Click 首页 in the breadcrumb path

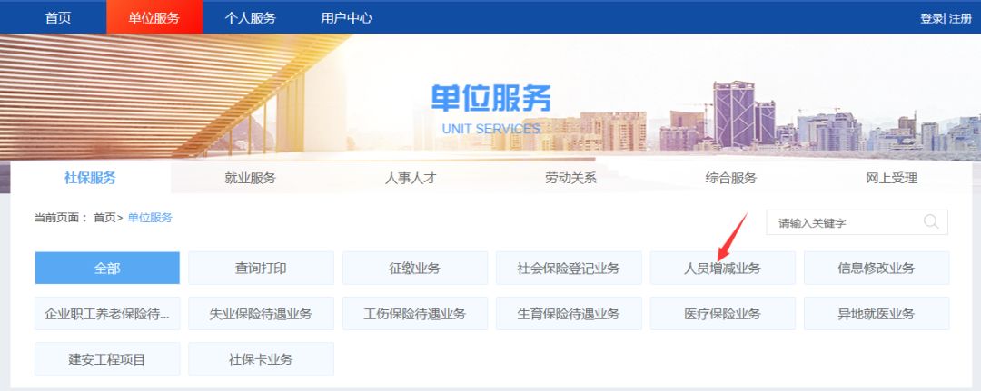[x=104, y=218]
